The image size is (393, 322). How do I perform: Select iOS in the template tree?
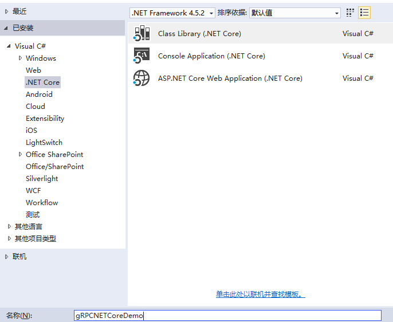32,130
